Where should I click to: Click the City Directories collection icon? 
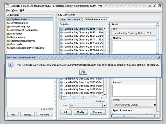pos(8,19)
